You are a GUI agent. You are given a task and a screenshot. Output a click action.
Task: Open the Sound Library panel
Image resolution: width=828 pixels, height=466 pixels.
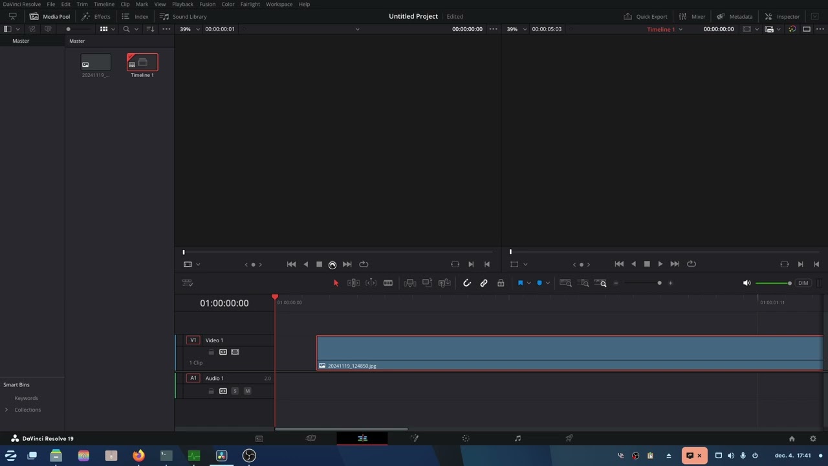point(183,16)
